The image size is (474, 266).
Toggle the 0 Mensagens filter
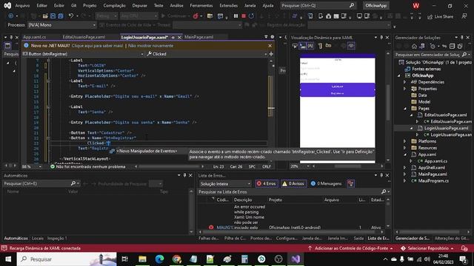tap(326, 183)
